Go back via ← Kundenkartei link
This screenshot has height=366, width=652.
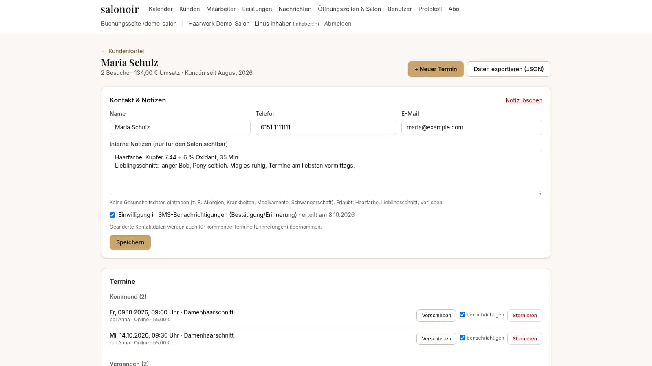[123, 51]
